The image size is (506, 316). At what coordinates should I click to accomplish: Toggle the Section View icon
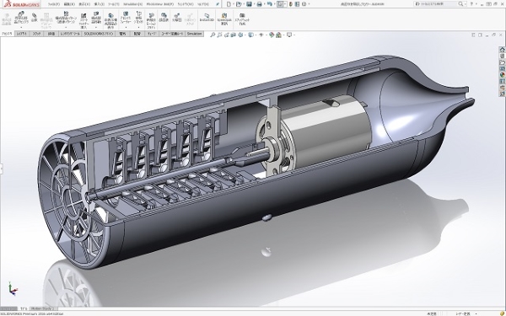234,35
